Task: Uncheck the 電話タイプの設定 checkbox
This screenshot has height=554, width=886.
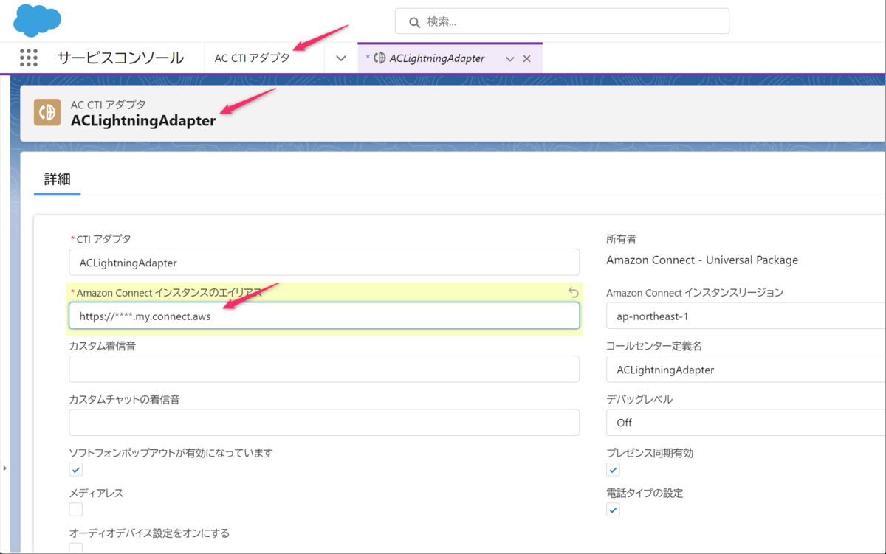Action: [x=613, y=509]
